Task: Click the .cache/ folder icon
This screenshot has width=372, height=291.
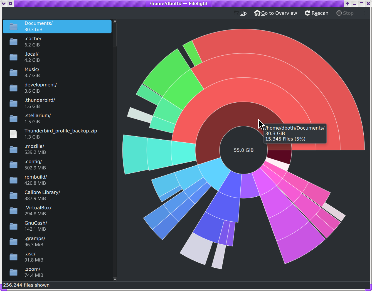Action: [x=13, y=42]
